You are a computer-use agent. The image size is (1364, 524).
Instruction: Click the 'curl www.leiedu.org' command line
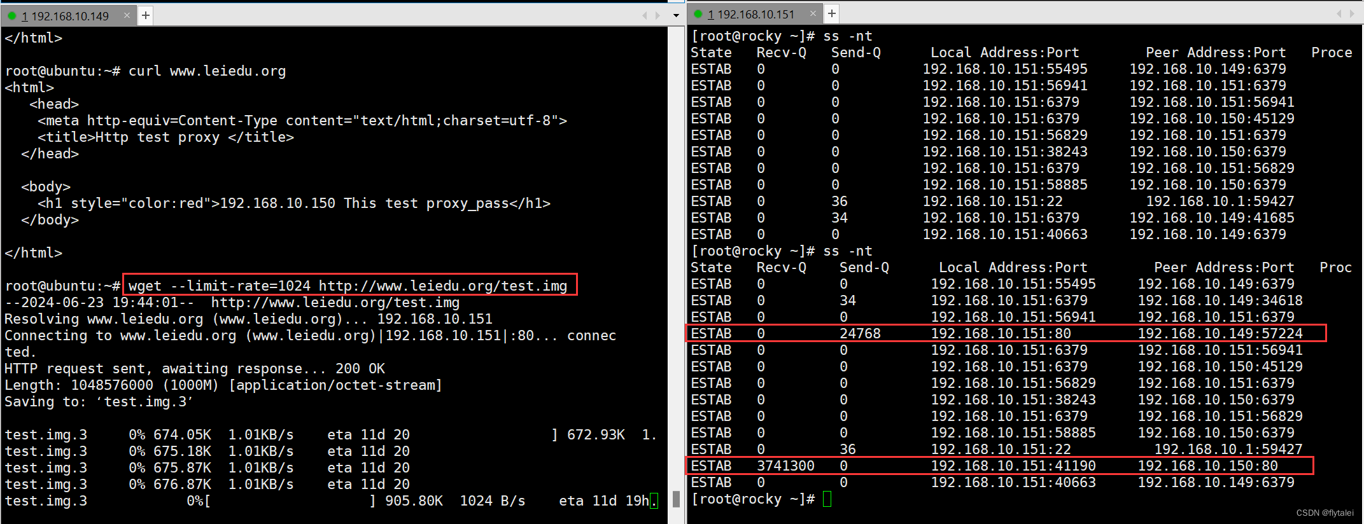[x=207, y=71]
